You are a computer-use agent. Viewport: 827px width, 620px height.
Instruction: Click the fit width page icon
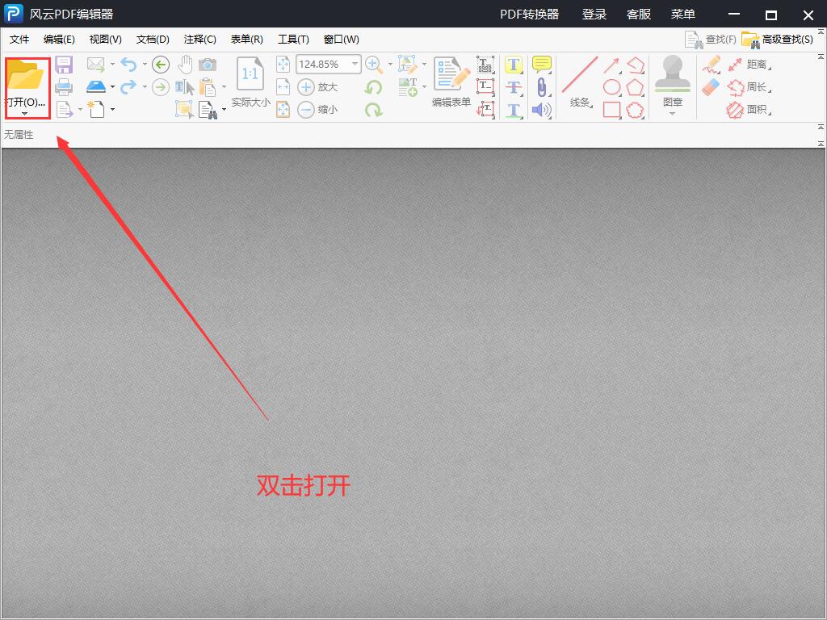283,86
